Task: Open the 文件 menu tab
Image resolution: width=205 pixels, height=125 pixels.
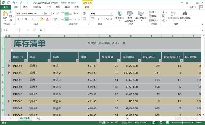Action: click(5, 7)
